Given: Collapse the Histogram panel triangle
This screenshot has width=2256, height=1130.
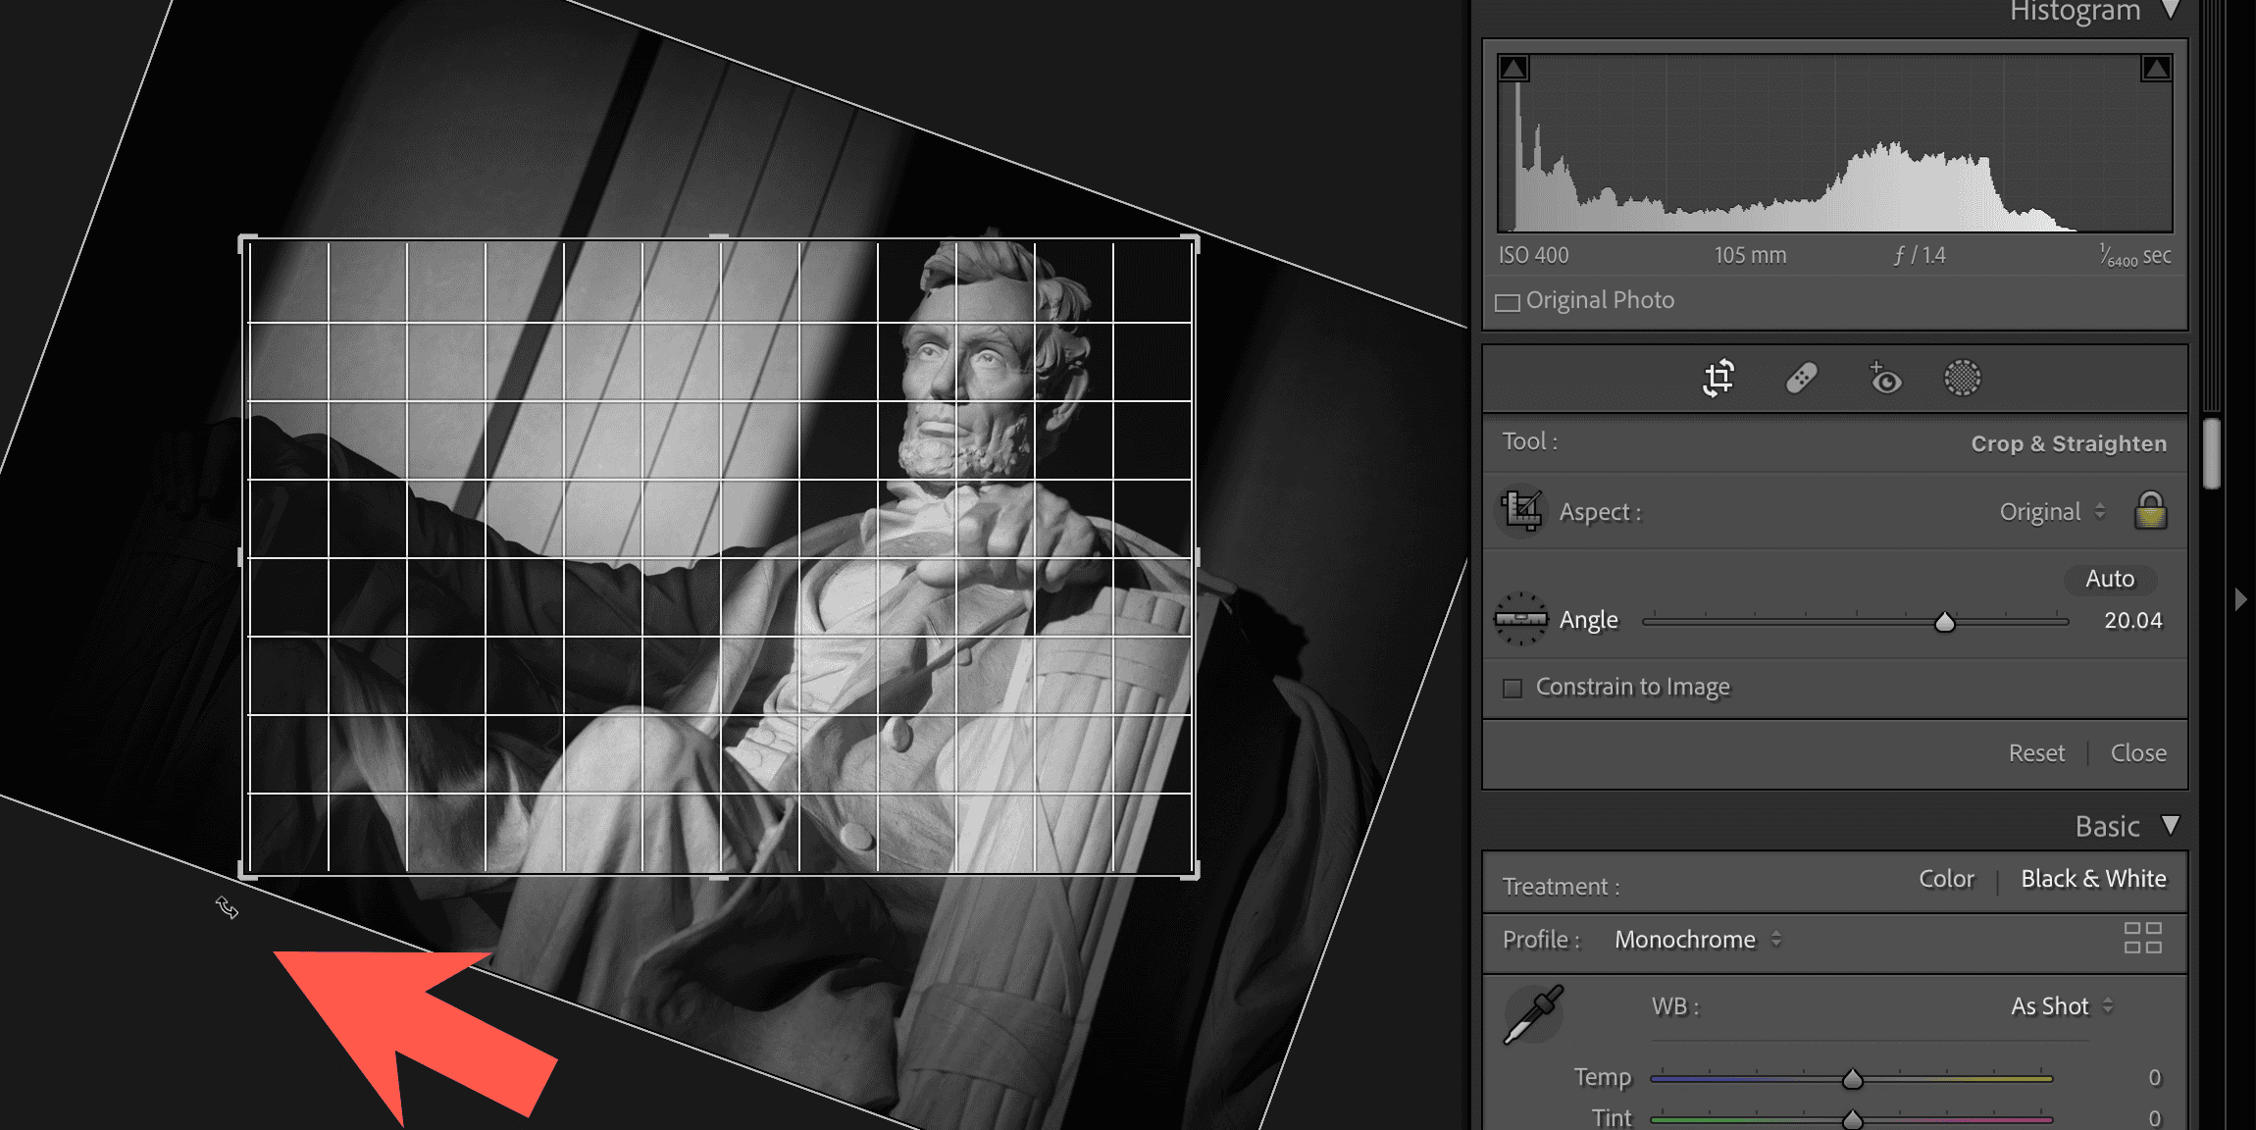Looking at the screenshot, I should click(x=2171, y=10).
